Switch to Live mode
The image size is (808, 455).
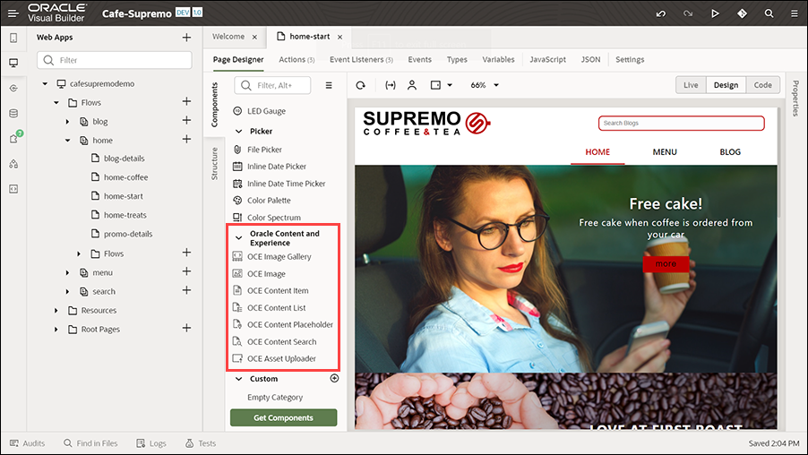[x=691, y=85]
